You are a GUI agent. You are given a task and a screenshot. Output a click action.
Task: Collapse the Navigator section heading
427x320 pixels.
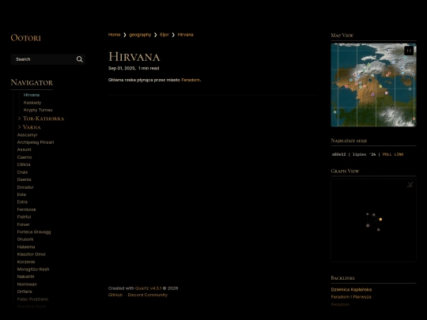pyautogui.click(x=32, y=82)
